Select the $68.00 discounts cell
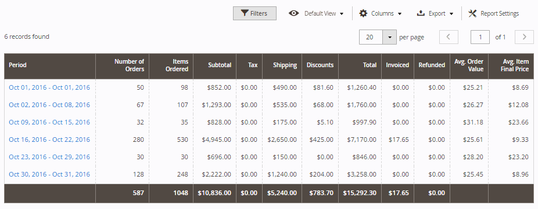 (320, 105)
